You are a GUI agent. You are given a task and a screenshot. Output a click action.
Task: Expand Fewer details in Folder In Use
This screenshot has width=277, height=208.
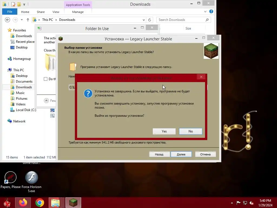[x=46, y=101]
